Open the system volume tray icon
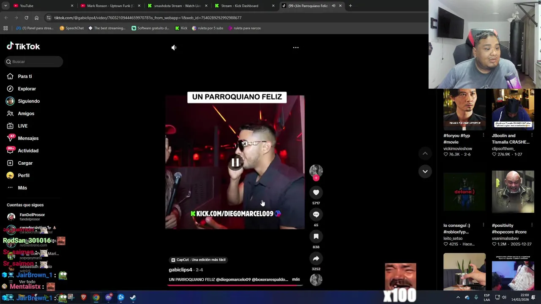This screenshot has width=541, height=304. click(x=504, y=298)
